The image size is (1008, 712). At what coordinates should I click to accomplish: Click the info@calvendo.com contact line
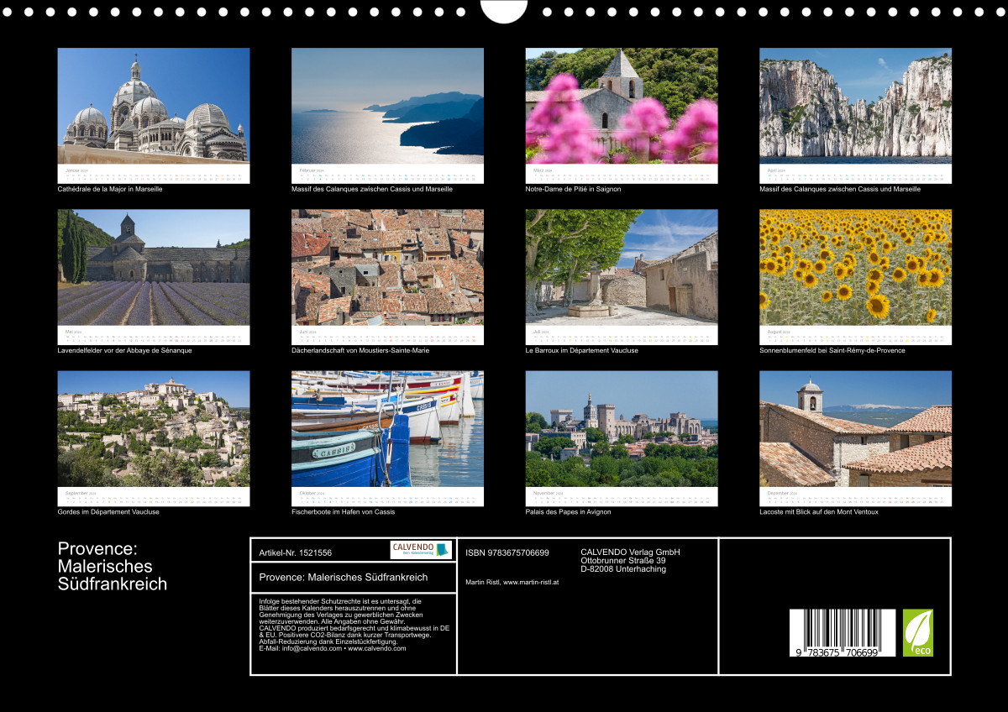pos(332,648)
